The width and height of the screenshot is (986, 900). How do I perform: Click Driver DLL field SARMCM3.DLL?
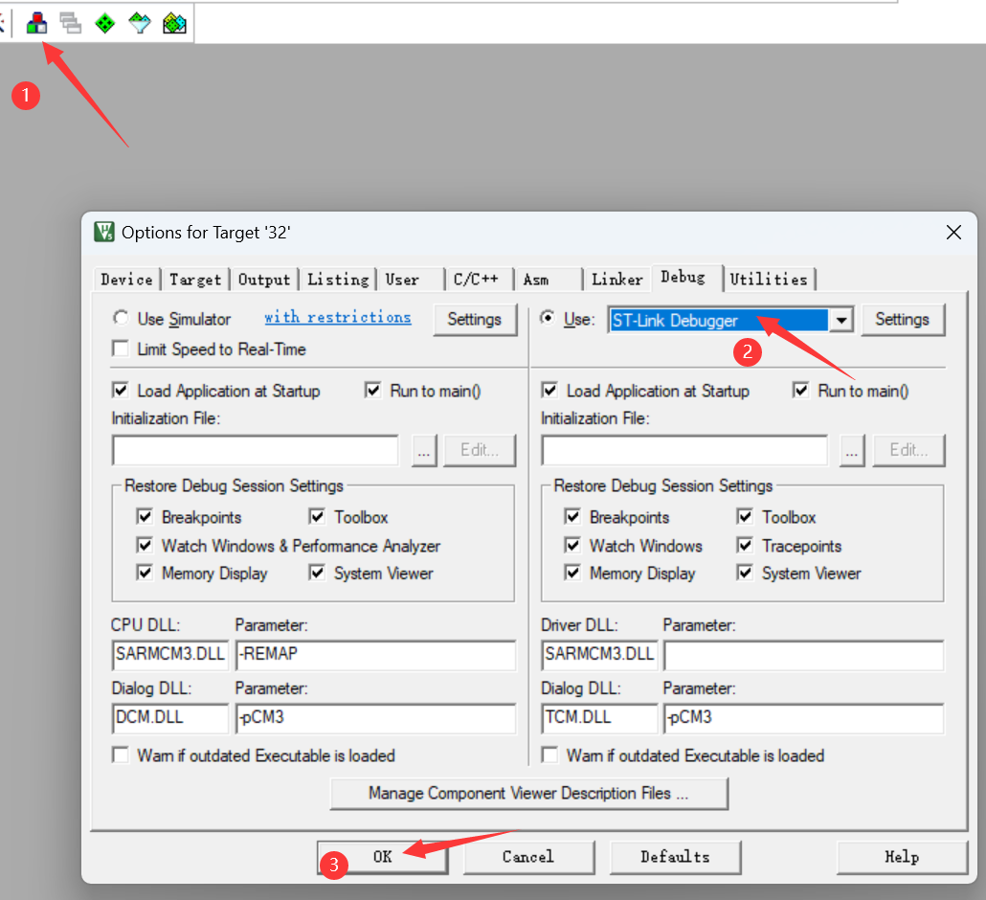pyautogui.click(x=600, y=655)
